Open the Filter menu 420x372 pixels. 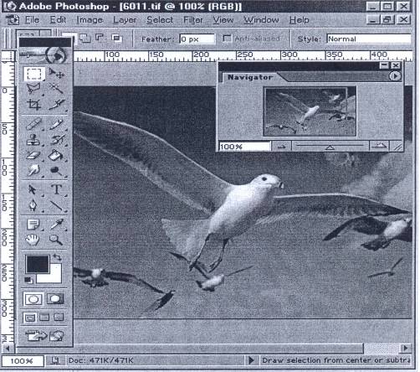coord(193,20)
